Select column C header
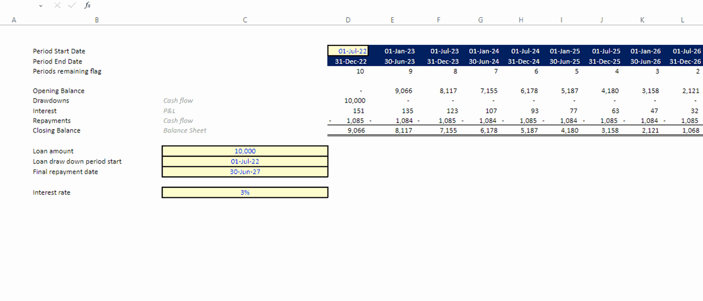The width and height of the screenshot is (703, 301). [245, 20]
